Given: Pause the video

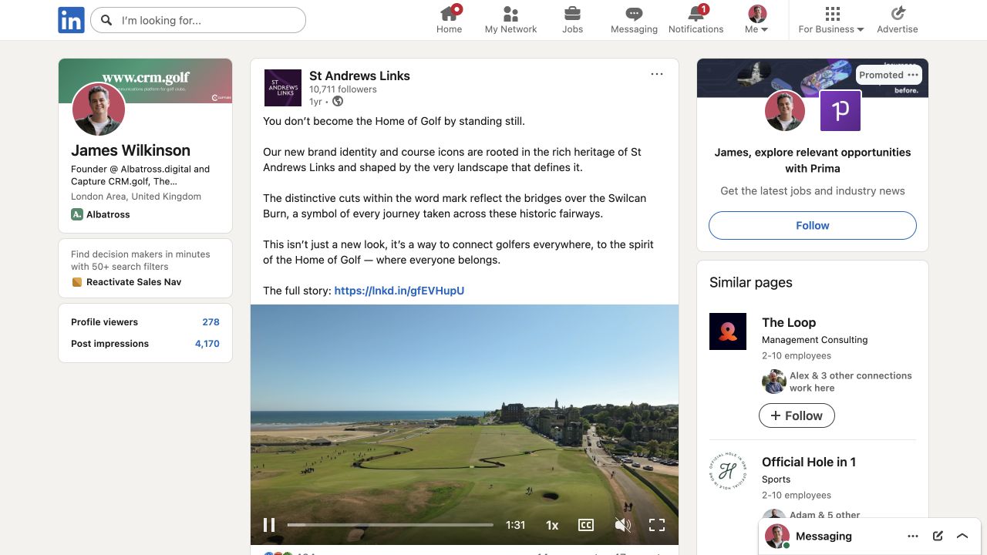Looking at the screenshot, I should click(x=269, y=525).
